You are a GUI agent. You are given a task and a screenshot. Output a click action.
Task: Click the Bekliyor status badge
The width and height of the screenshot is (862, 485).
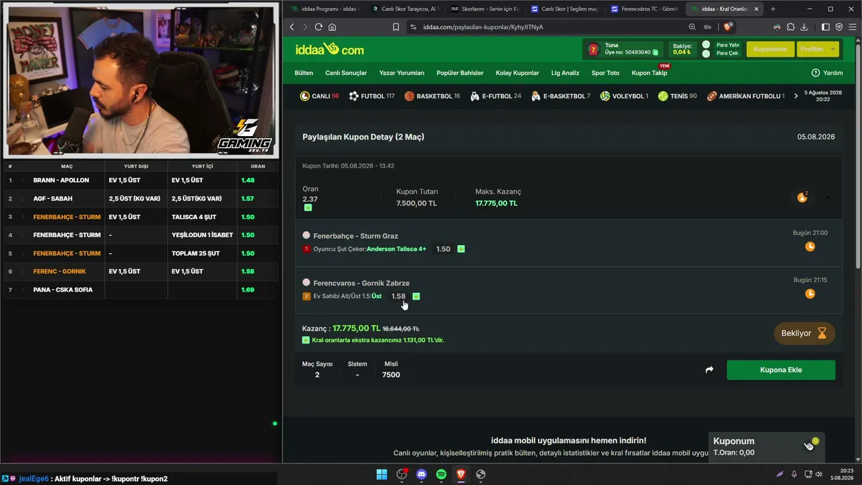click(804, 333)
